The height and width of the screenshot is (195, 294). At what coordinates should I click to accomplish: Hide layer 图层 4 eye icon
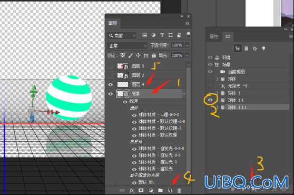[111, 84]
